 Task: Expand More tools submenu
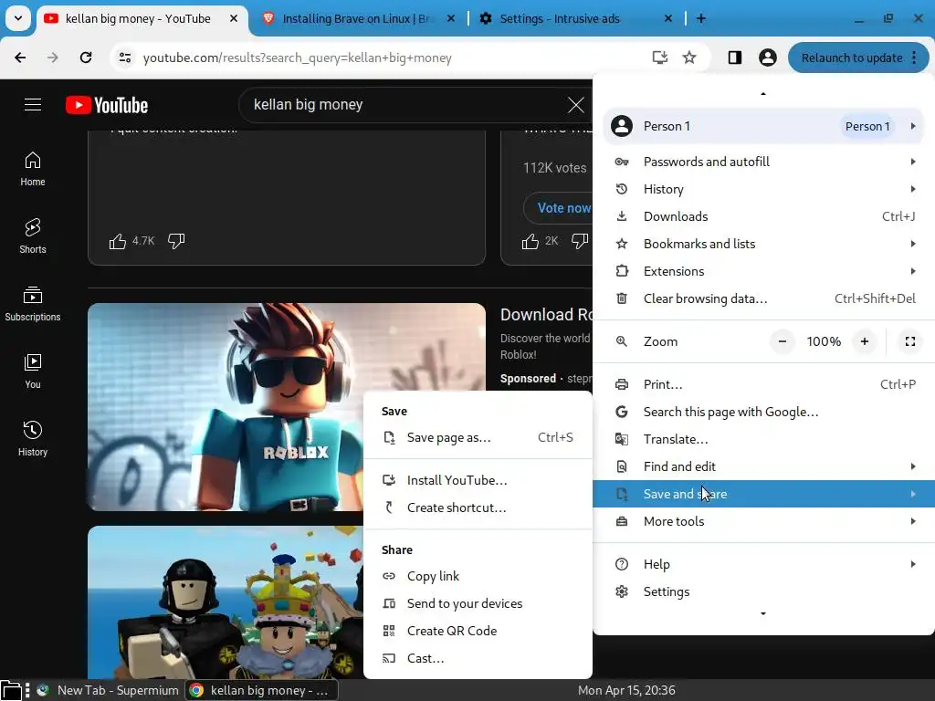[x=763, y=521]
